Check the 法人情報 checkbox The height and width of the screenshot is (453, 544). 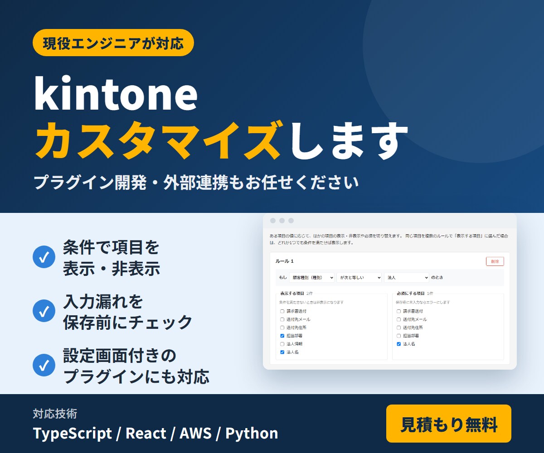(x=282, y=344)
